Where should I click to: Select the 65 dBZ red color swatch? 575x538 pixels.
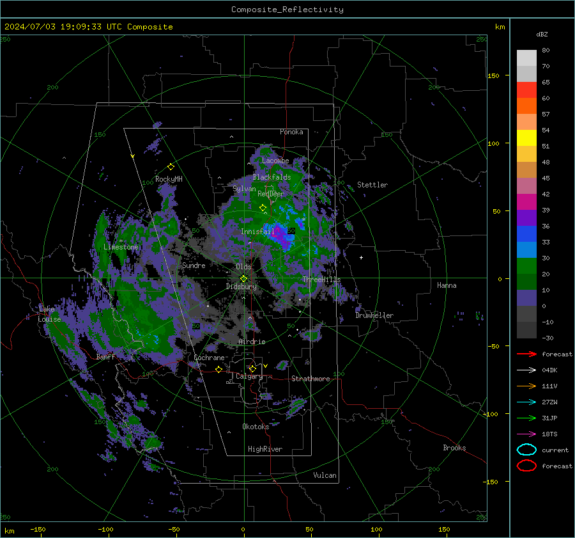click(526, 90)
